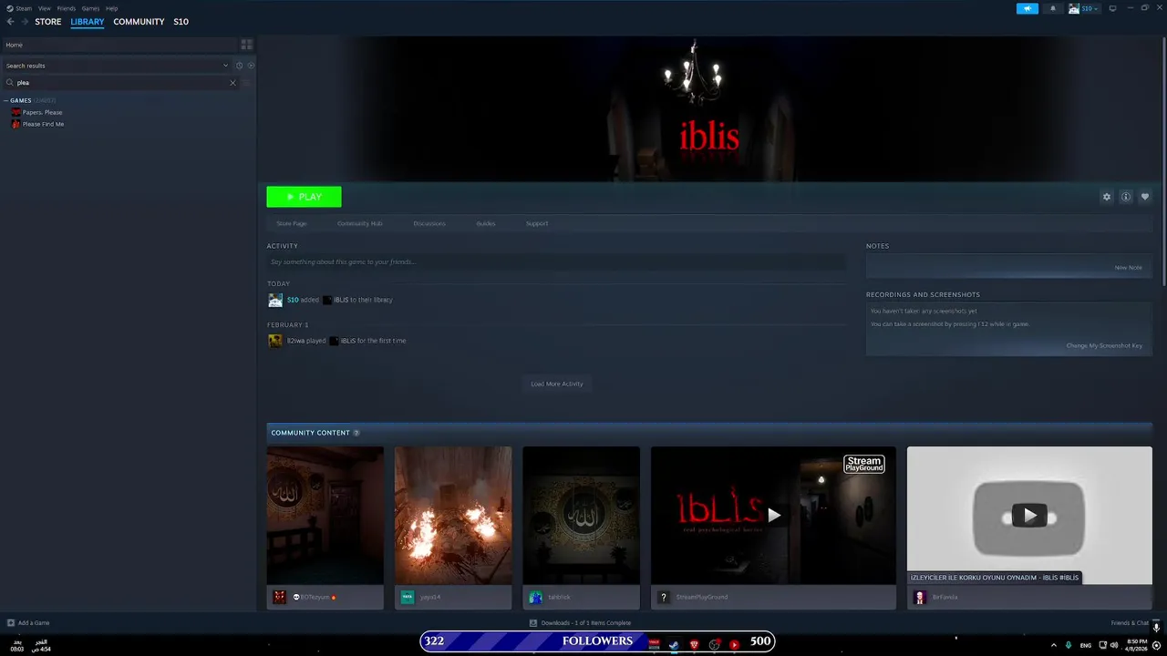Switch to the STORE tab

[48, 22]
